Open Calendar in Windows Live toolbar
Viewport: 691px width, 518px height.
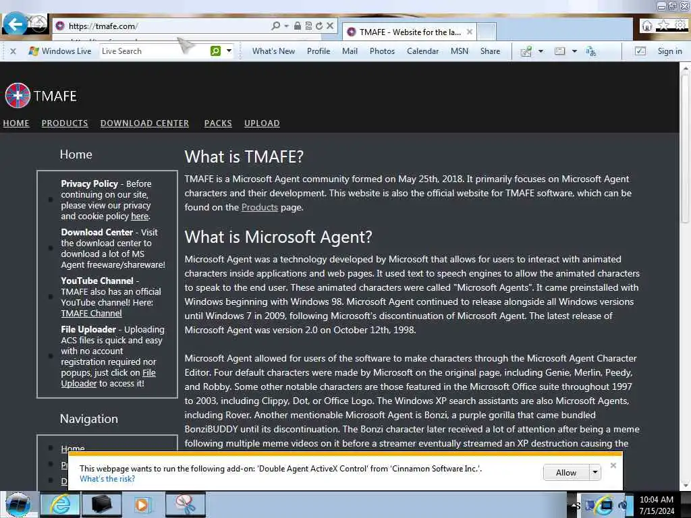point(422,51)
